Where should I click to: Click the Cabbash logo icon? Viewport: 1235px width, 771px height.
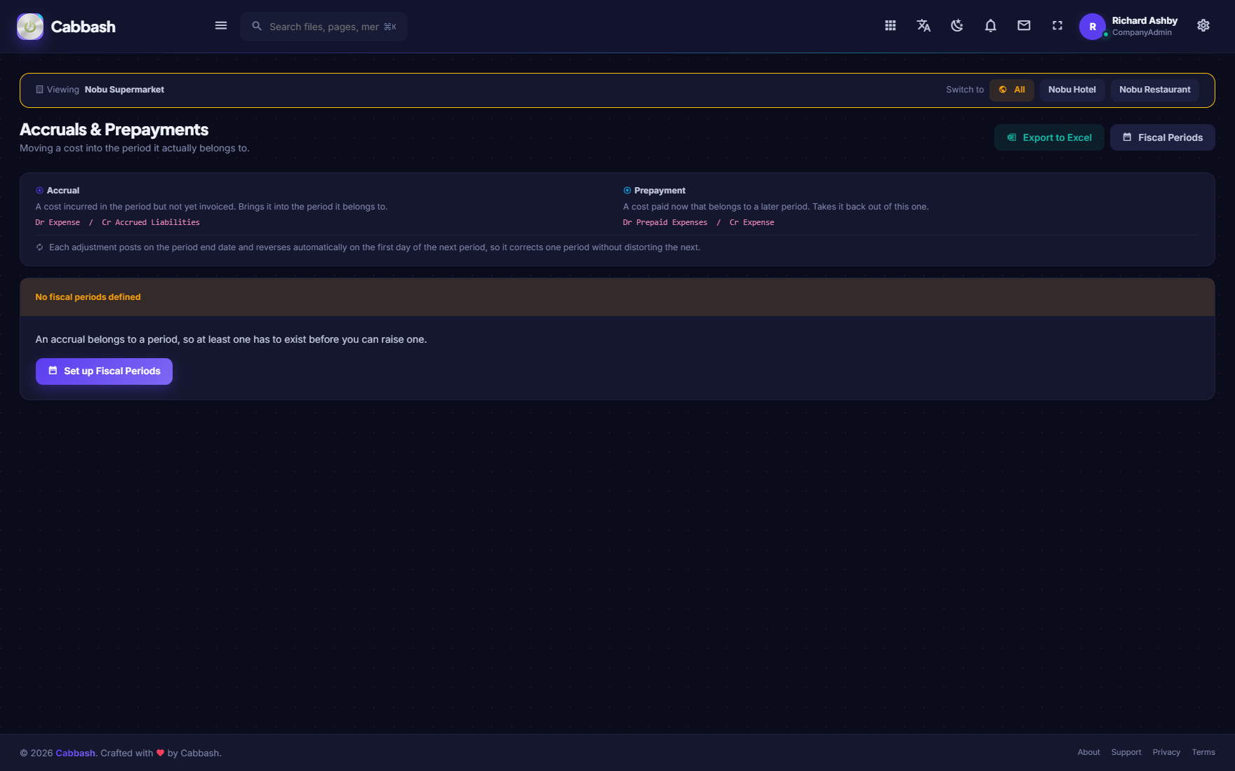click(30, 27)
